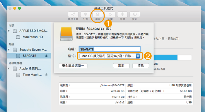Click the 可用空間 56.63 GB value
Screen dimensions: 205x112
(x=186, y=91)
